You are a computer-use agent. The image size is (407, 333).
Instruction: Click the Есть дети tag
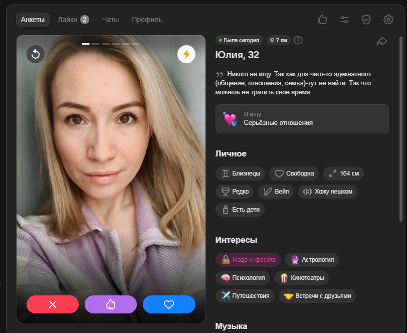(240, 210)
